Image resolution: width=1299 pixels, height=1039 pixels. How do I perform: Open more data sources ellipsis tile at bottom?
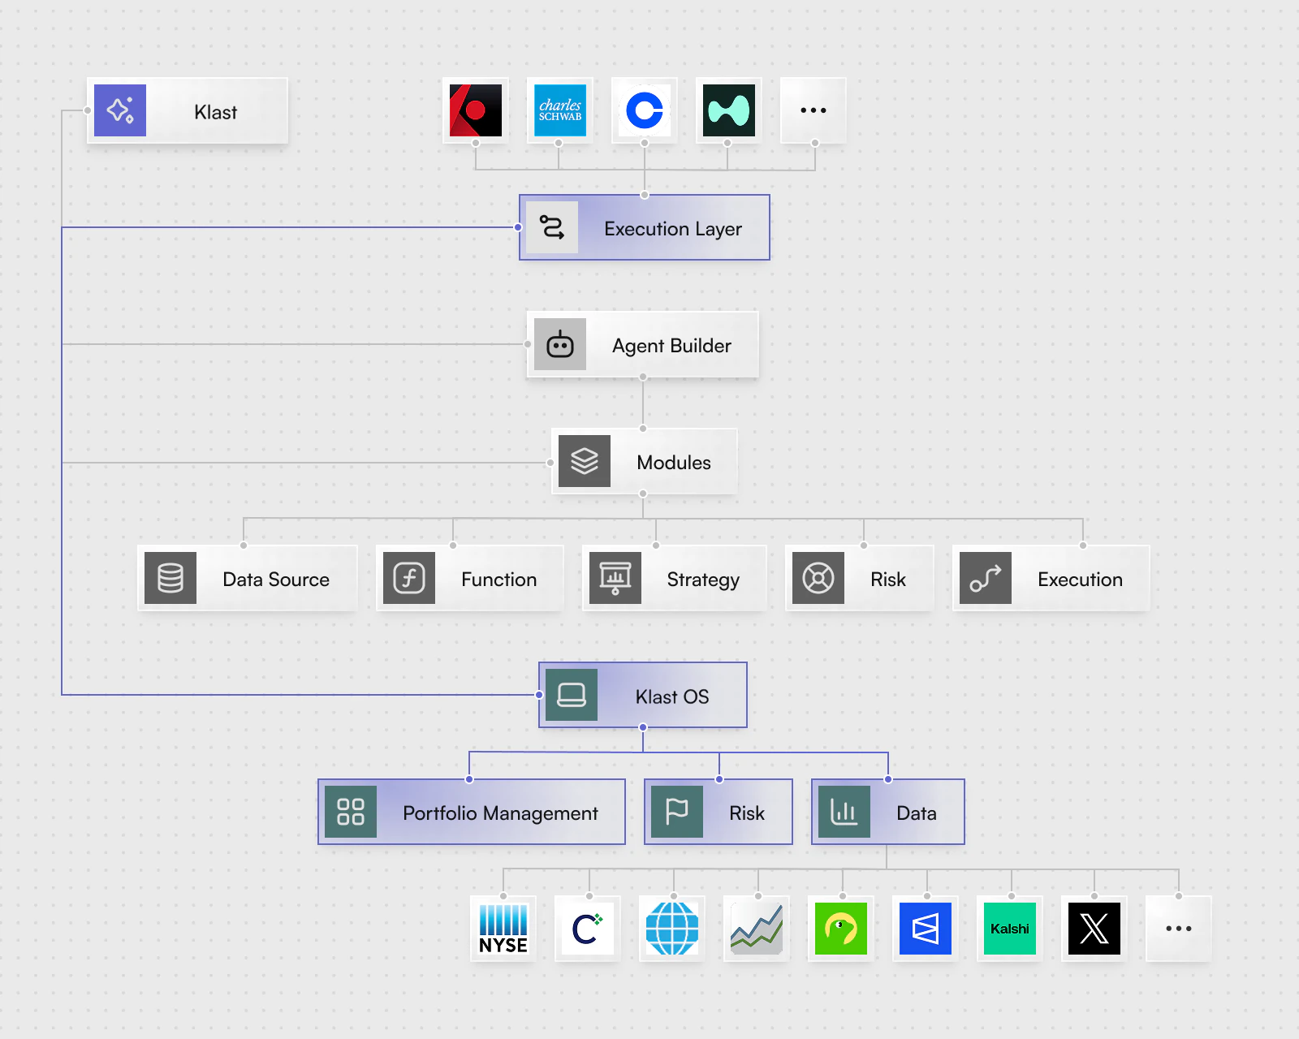coord(1179,929)
